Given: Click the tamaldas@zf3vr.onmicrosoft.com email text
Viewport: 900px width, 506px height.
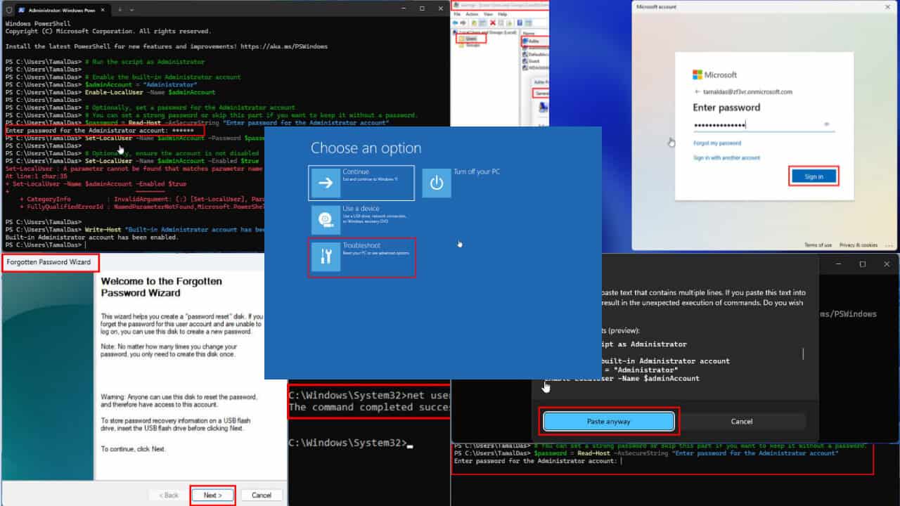Looking at the screenshot, I should [748, 92].
